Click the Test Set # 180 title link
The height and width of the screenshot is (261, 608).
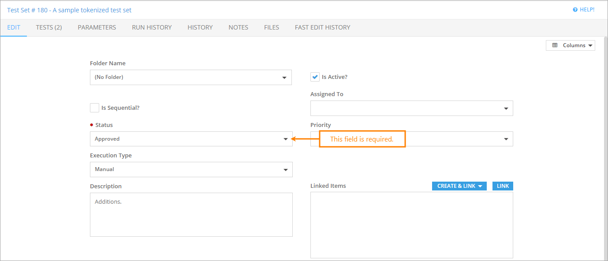tap(69, 10)
